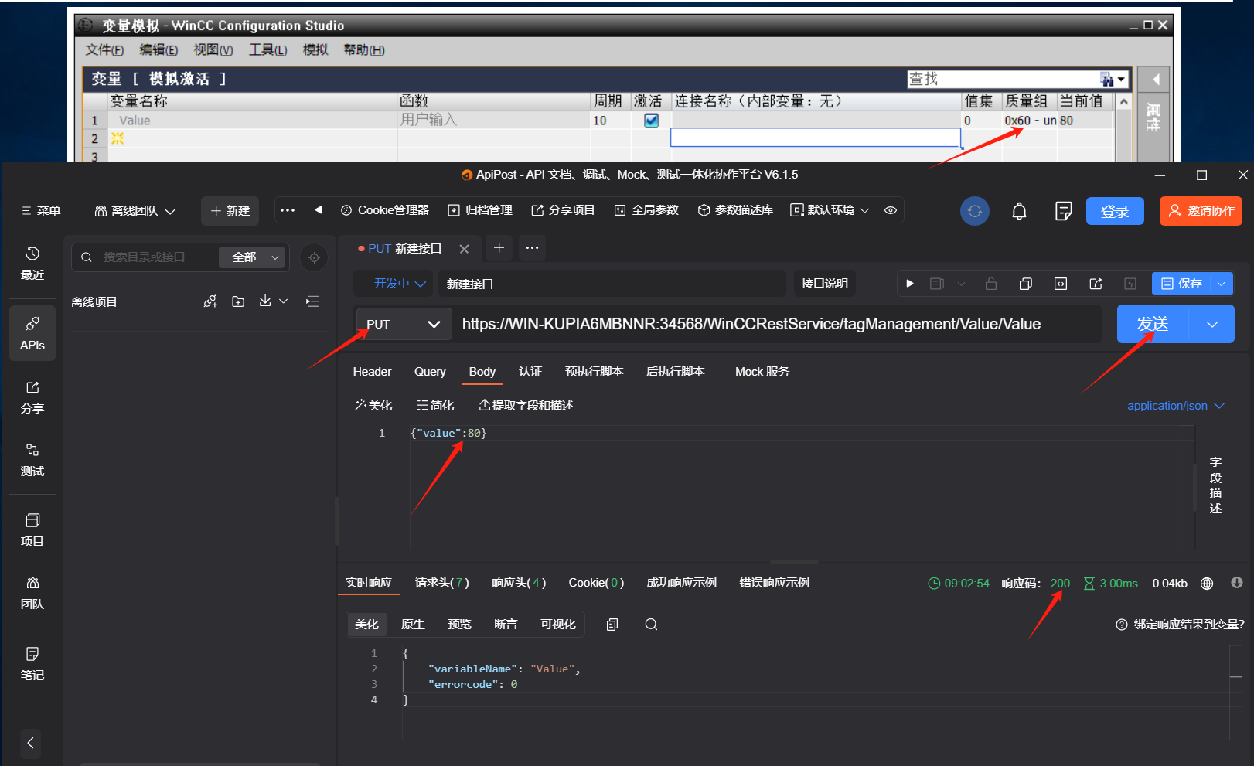
Task: Open the WinCC 查找 search dropdown
Action: (x=1121, y=79)
